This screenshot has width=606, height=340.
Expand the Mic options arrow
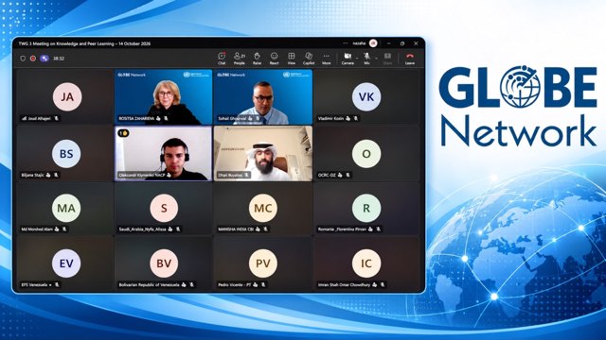[376, 59]
